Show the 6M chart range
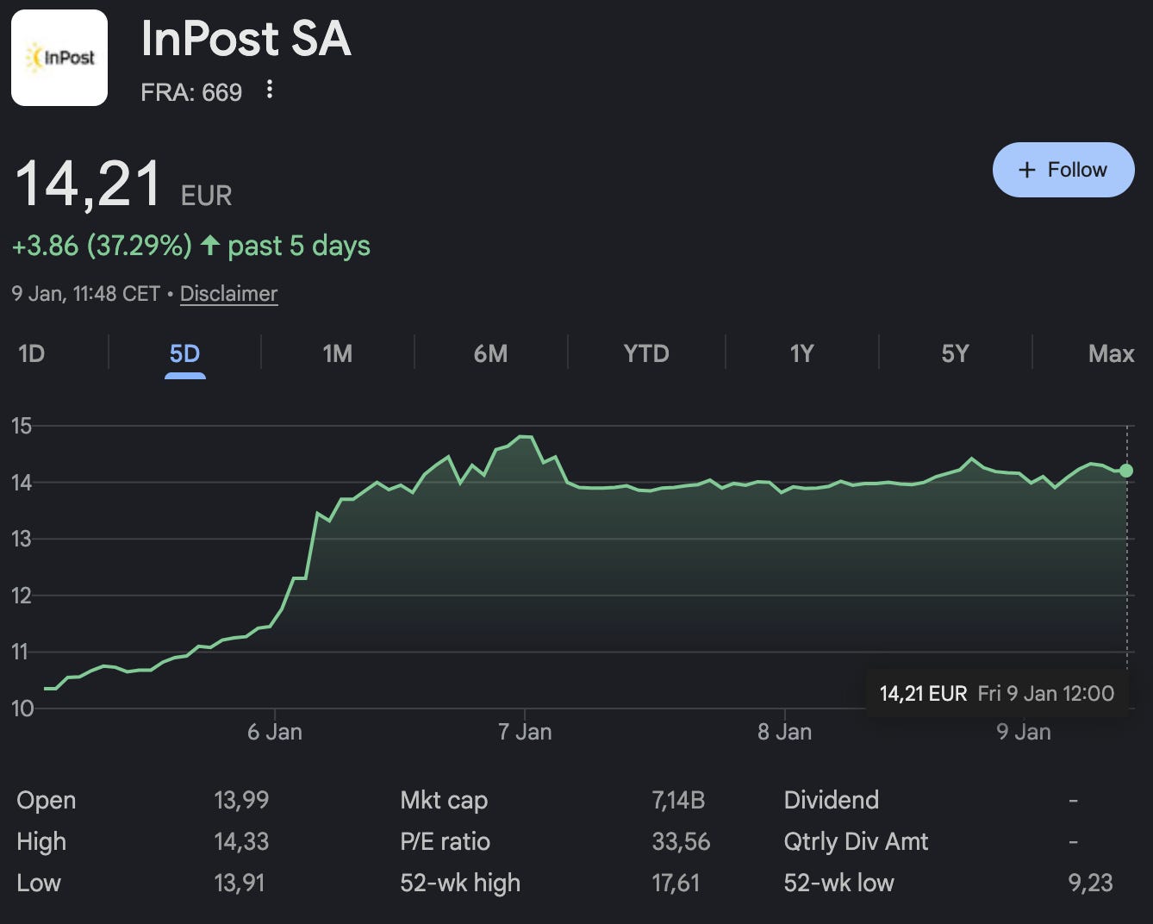This screenshot has width=1153, height=924. 490,353
